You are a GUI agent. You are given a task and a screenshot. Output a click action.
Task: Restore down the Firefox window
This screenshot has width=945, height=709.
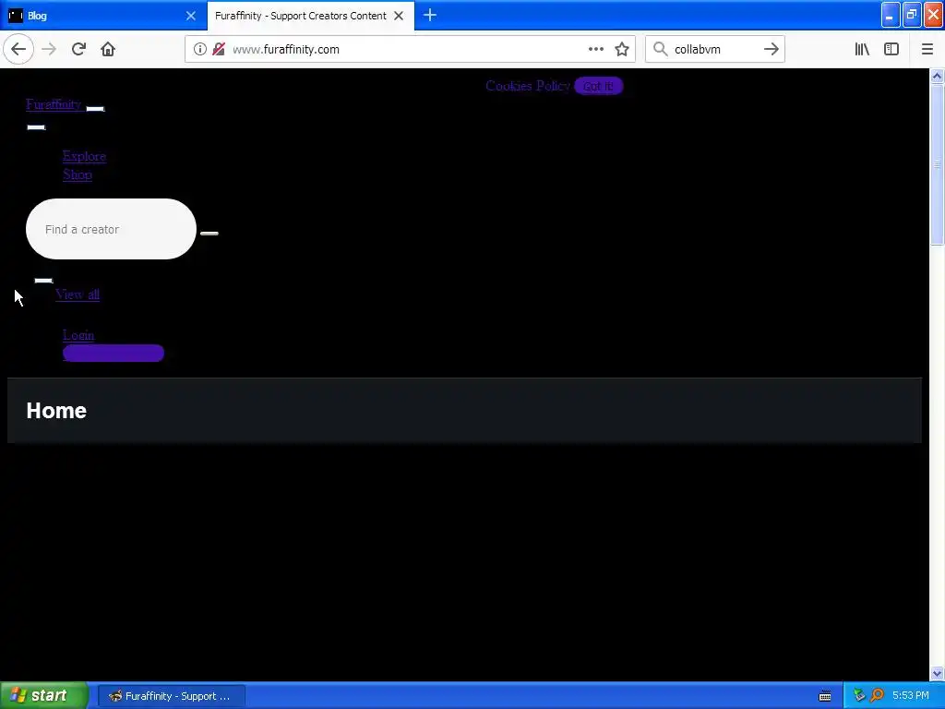click(x=912, y=16)
